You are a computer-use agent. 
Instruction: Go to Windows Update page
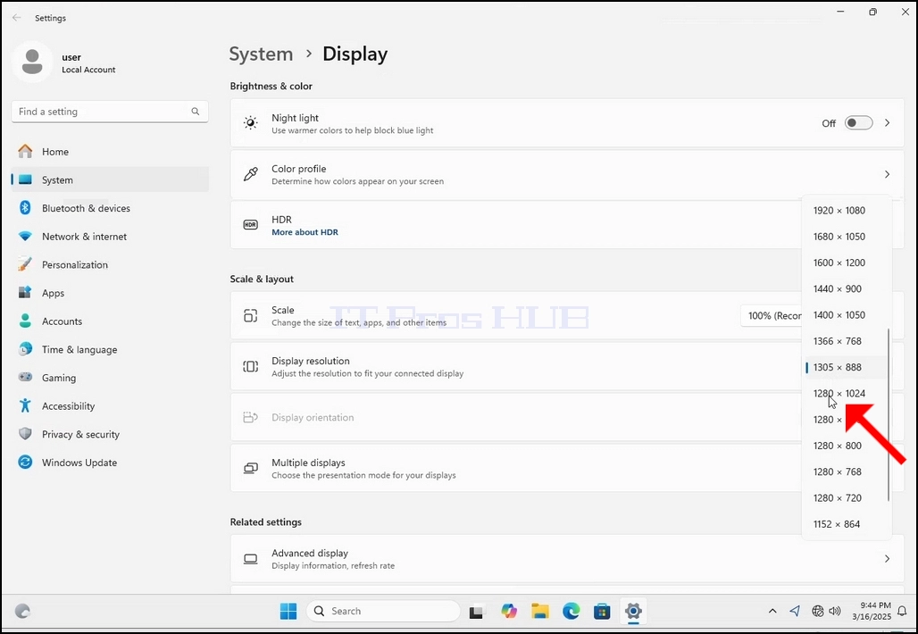point(110,463)
